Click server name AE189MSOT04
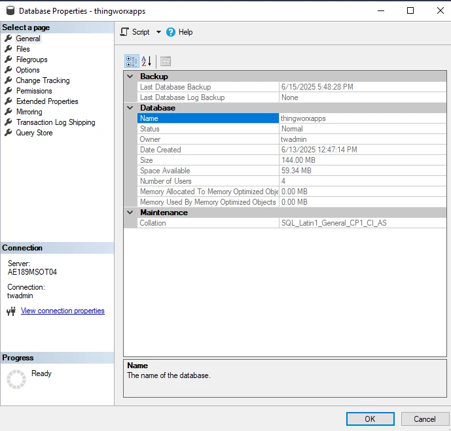The image size is (451, 431). [32, 272]
